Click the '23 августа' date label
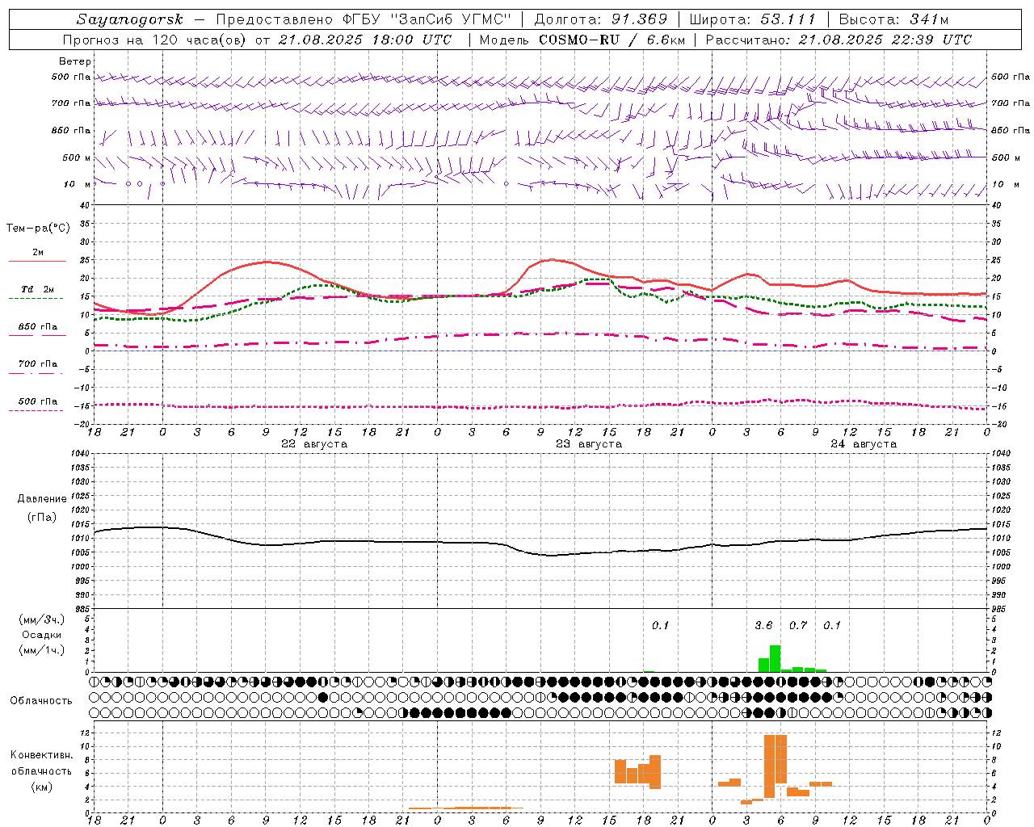Viewport: 1034px width, 827px height. [x=588, y=443]
